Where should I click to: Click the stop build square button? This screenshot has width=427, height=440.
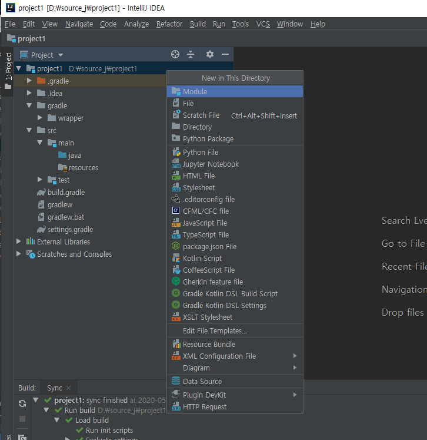click(22, 419)
